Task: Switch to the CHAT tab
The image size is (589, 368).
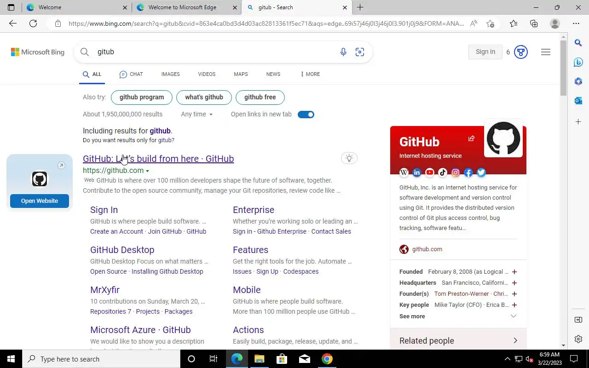Action: click(x=131, y=74)
